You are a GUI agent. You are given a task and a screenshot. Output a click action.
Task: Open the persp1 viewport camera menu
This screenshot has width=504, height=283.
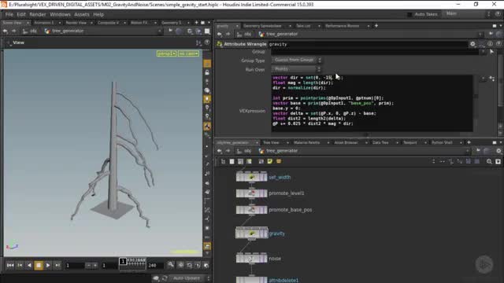click(166, 53)
